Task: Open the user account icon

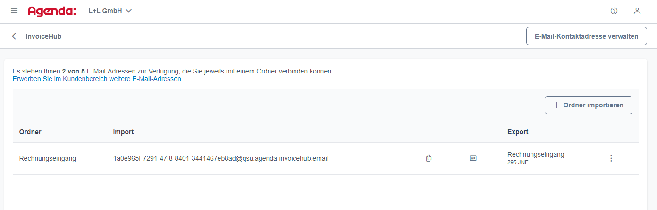Action: tap(637, 11)
